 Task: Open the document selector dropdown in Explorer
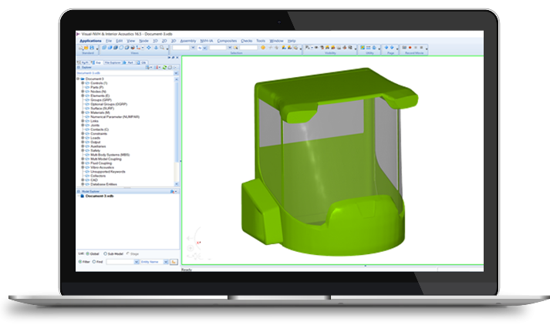pyautogui.click(x=176, y=73)
